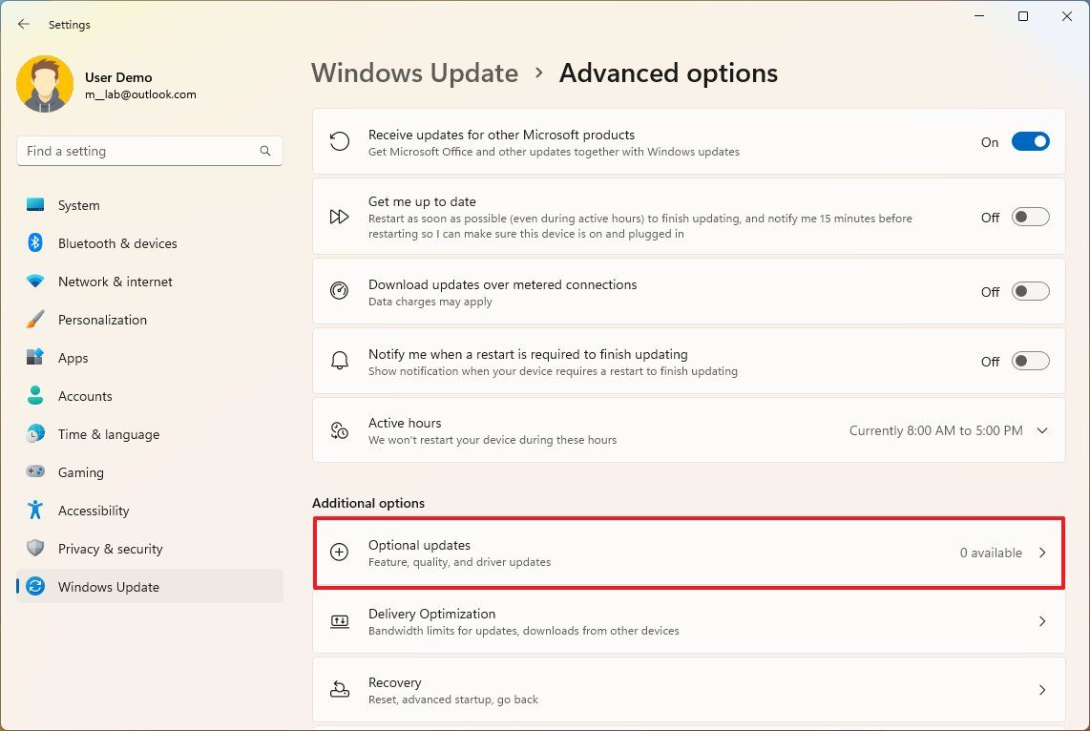Image resolution: width=1090 pixels, height=731 pixels.
Task: Click the metered connections gauge icon
Action: [x=340, y=291]
